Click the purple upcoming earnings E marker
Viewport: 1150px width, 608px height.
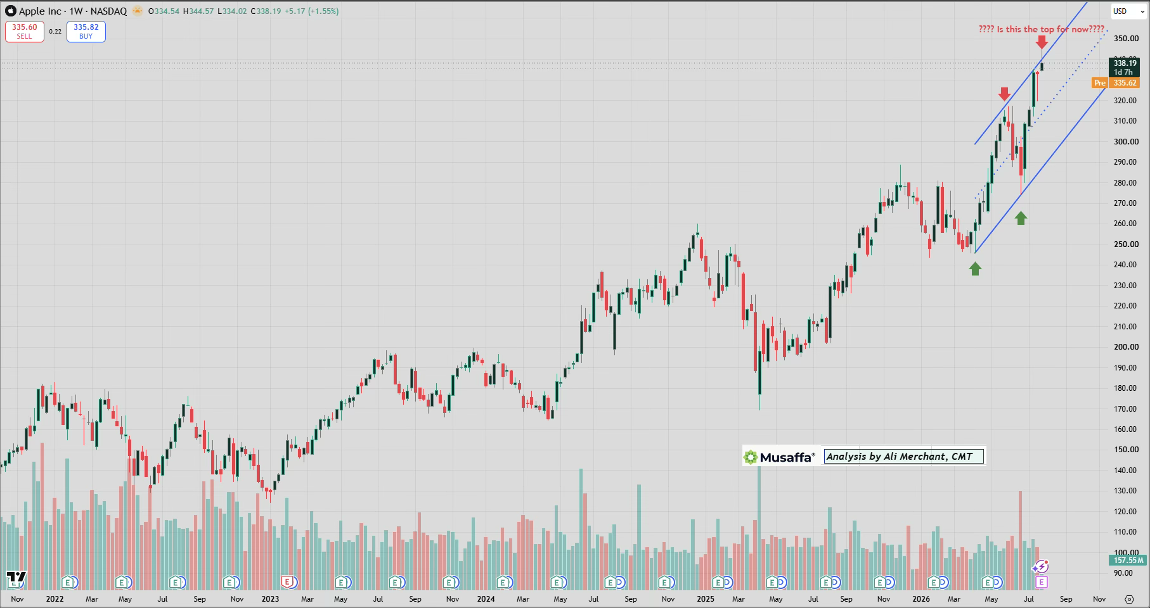tap(1041, 581)
